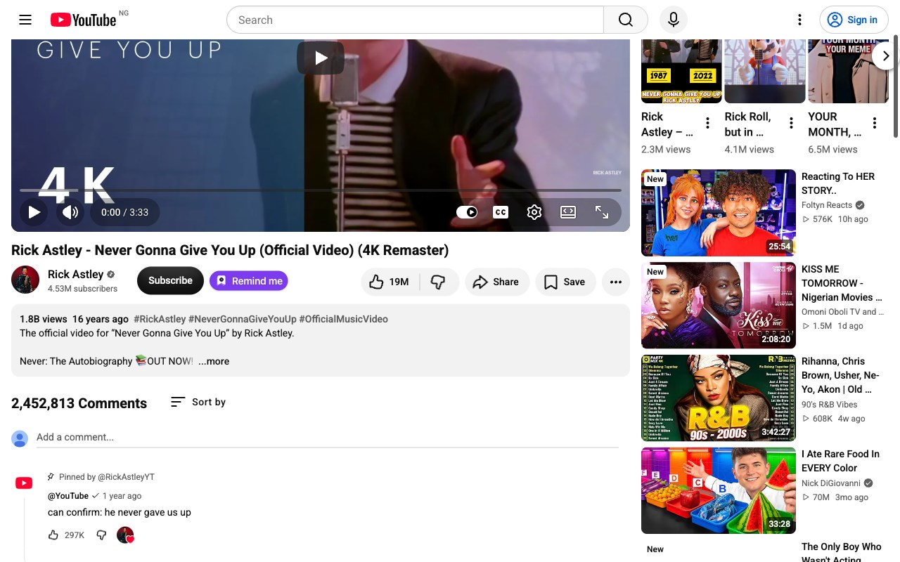Open player settings gear
Image resolution: width=900 pixels, height=562 pixels.
point(534,212)
